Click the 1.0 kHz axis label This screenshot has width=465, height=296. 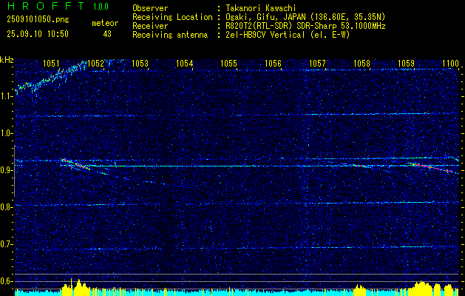pos(6,133)
